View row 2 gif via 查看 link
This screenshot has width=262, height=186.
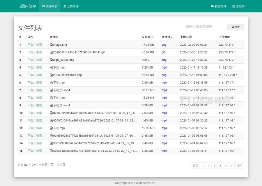point(39,52)
